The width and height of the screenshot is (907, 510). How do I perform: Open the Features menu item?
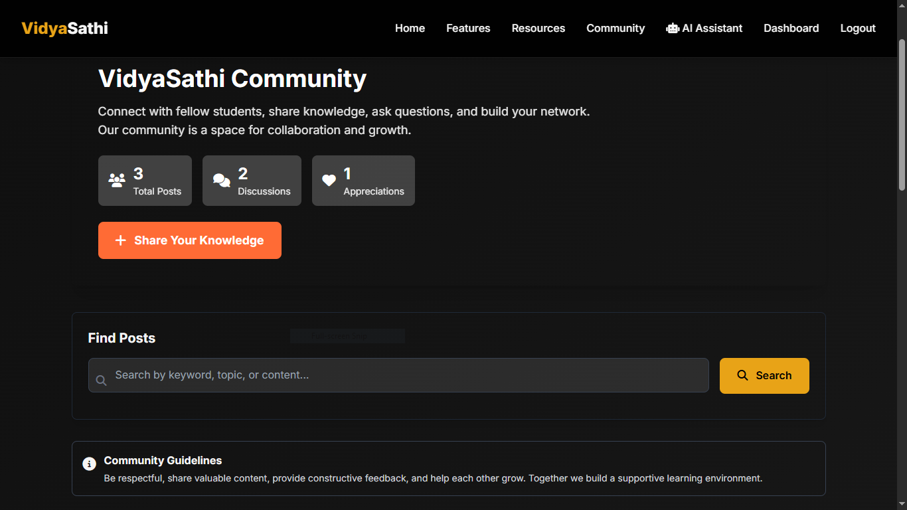pos(468,28)
